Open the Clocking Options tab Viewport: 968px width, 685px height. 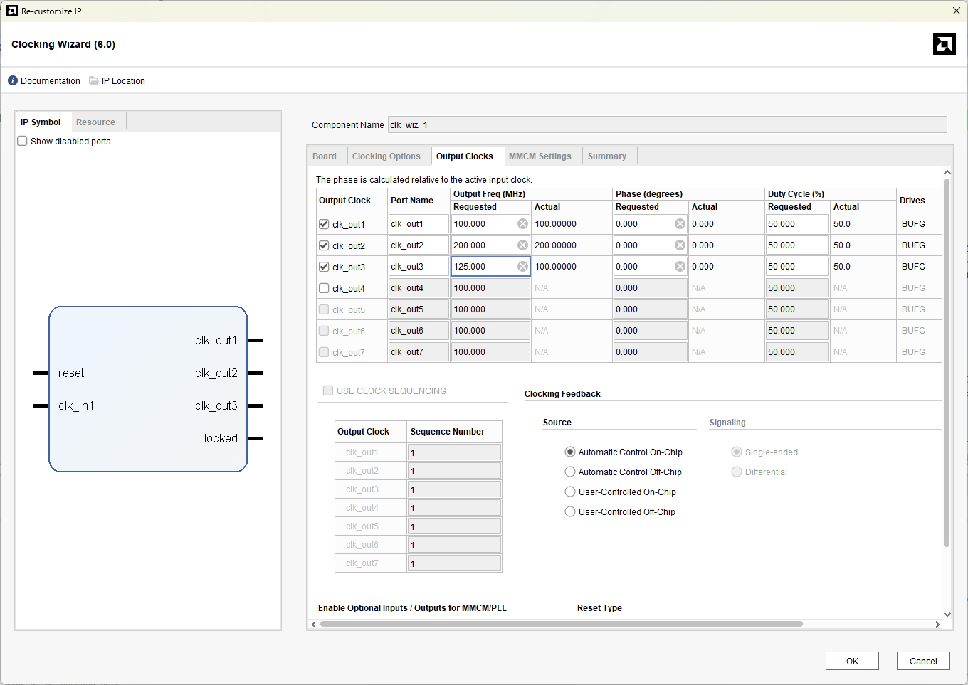click(386, 156)
